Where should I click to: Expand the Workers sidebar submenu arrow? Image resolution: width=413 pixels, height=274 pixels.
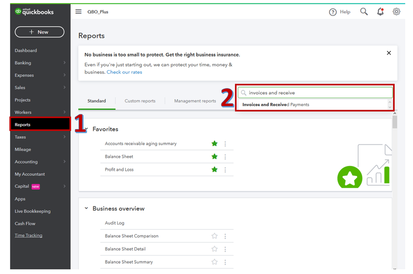pos(64,112)
